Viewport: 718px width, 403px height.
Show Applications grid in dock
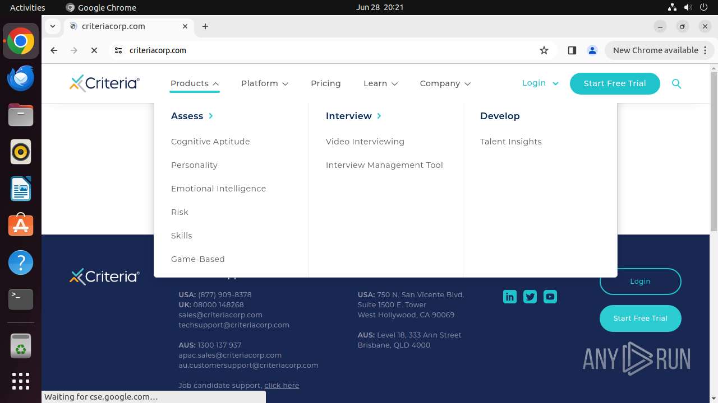coord(21,381)
